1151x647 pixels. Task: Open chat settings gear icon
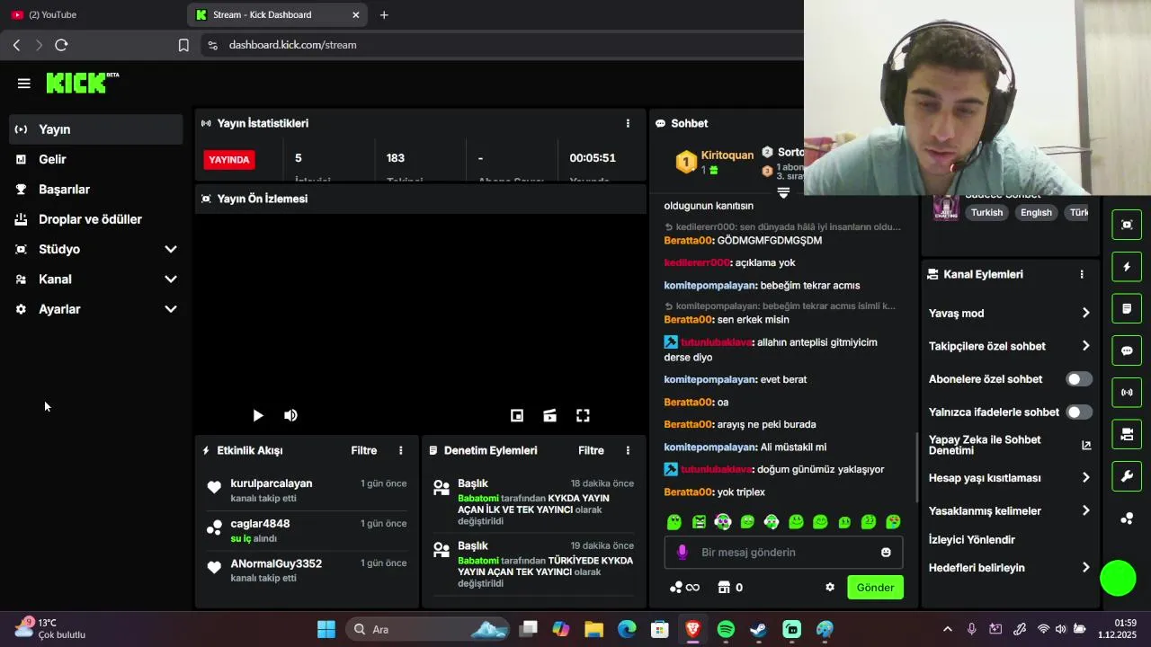point(830,587)
